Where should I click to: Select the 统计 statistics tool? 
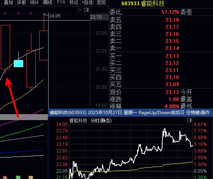[x=34, y=3]
